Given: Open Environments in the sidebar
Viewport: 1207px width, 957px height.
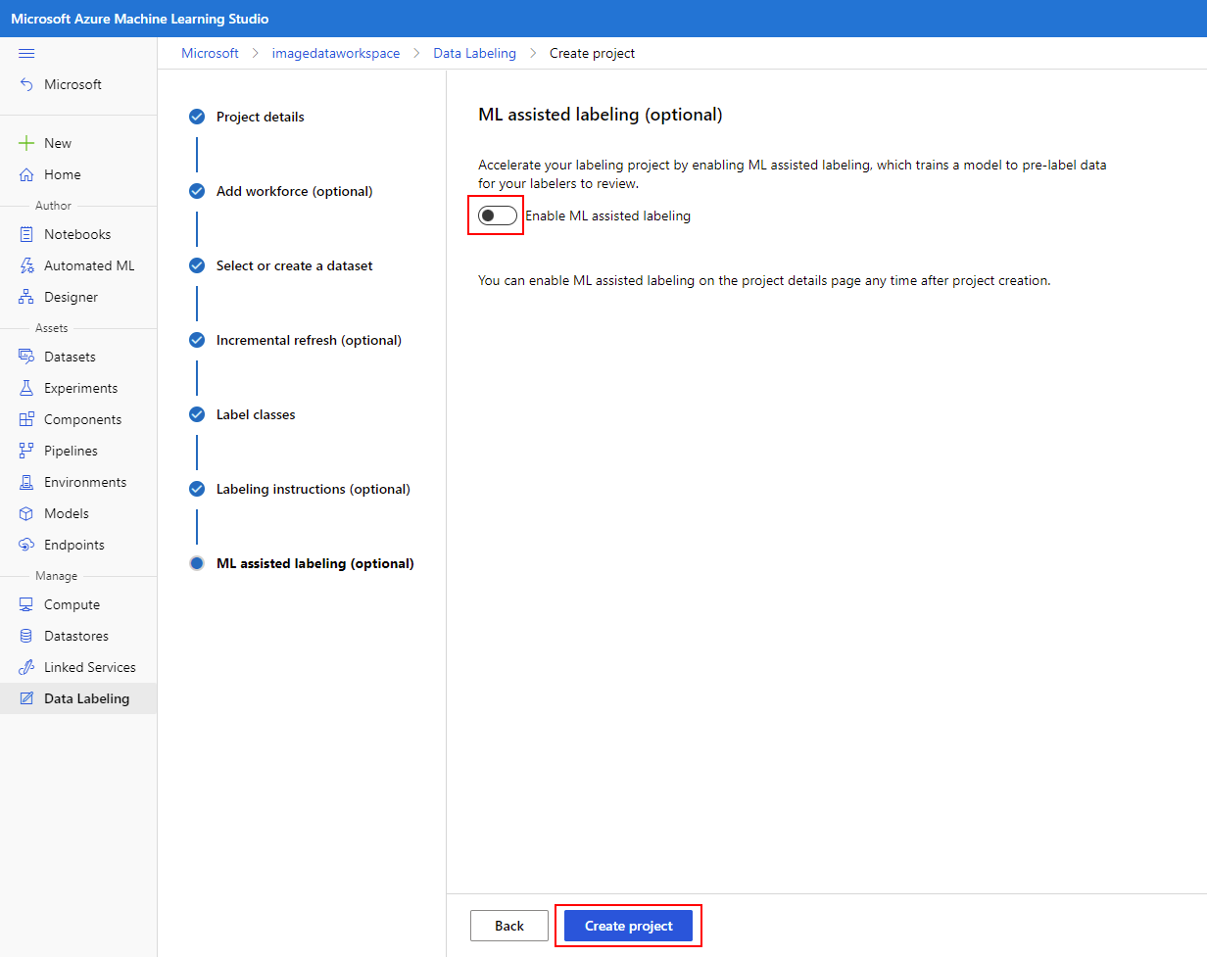Looking at the screenshot, I should point(78,482).
